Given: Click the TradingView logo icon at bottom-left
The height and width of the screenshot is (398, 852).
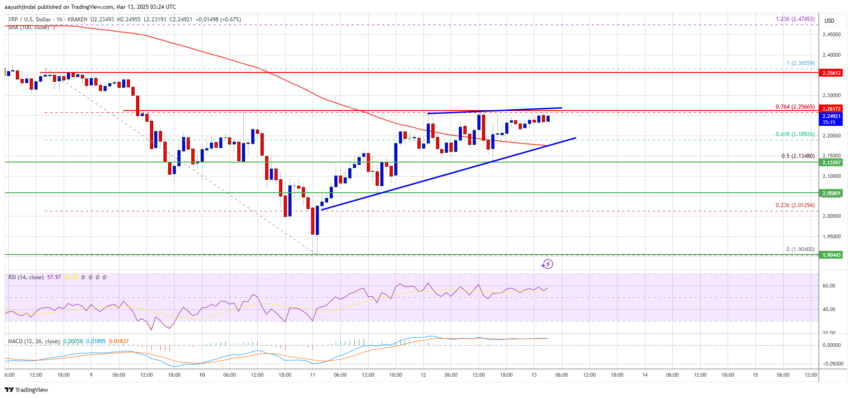Looking at the screenshot, I should pos(9,390).
